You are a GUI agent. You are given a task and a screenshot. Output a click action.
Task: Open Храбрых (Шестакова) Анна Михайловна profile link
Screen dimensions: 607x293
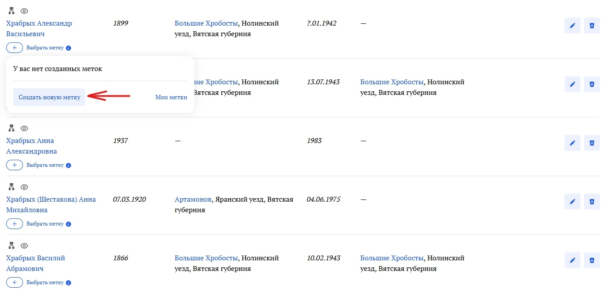[51, 204]
